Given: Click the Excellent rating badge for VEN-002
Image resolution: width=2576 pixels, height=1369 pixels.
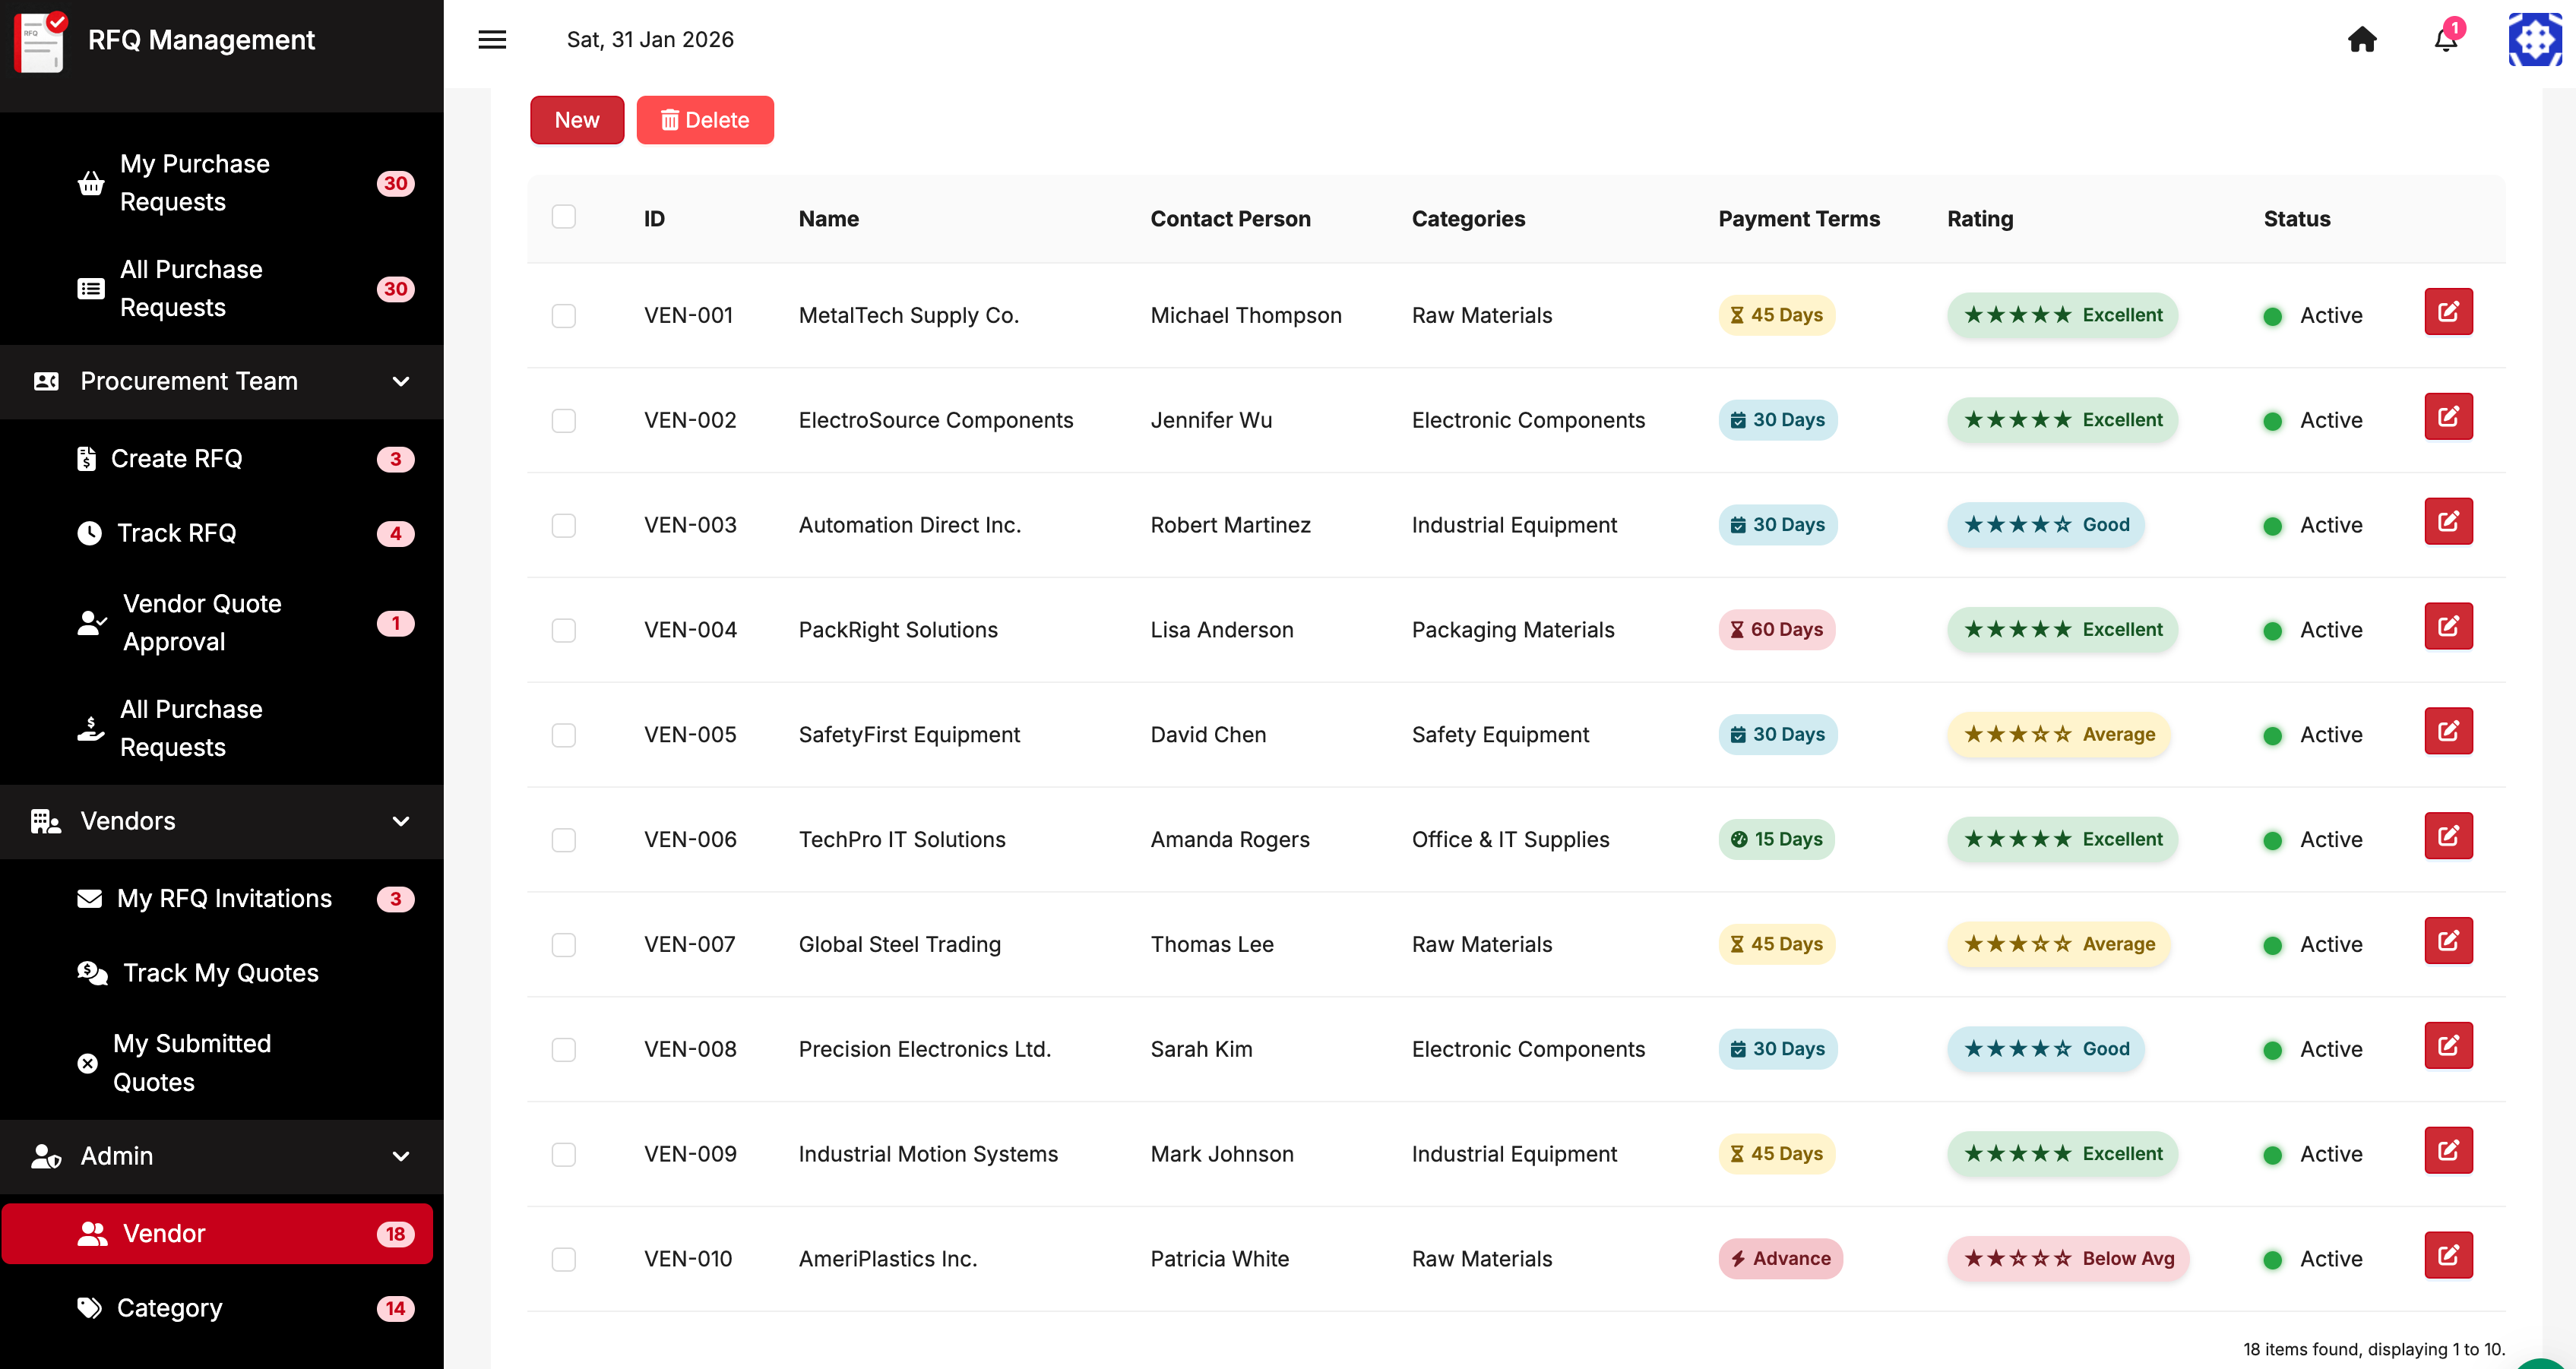Looking at the screenshot, I should pyautogui.click(x=2062, y=420).
